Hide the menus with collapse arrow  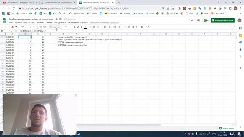click(x=234, y=27)
